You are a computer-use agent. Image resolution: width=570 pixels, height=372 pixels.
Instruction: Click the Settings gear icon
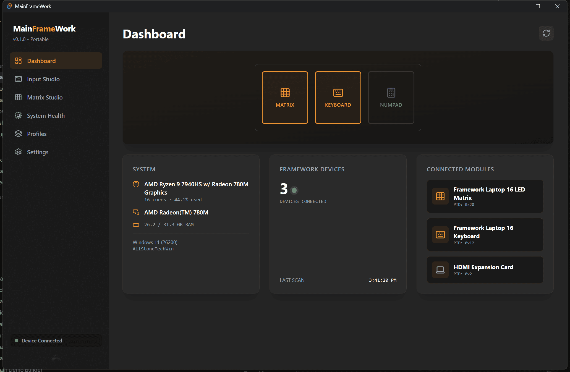click(x=18, y=152)
